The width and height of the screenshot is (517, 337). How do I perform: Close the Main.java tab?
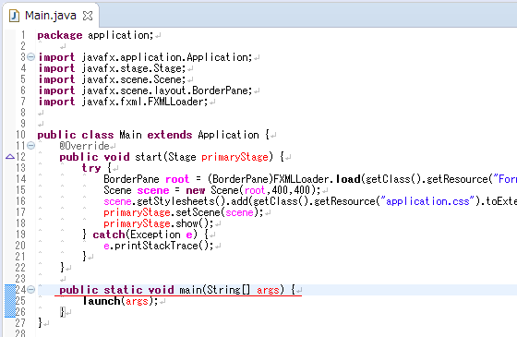point(88,16)
